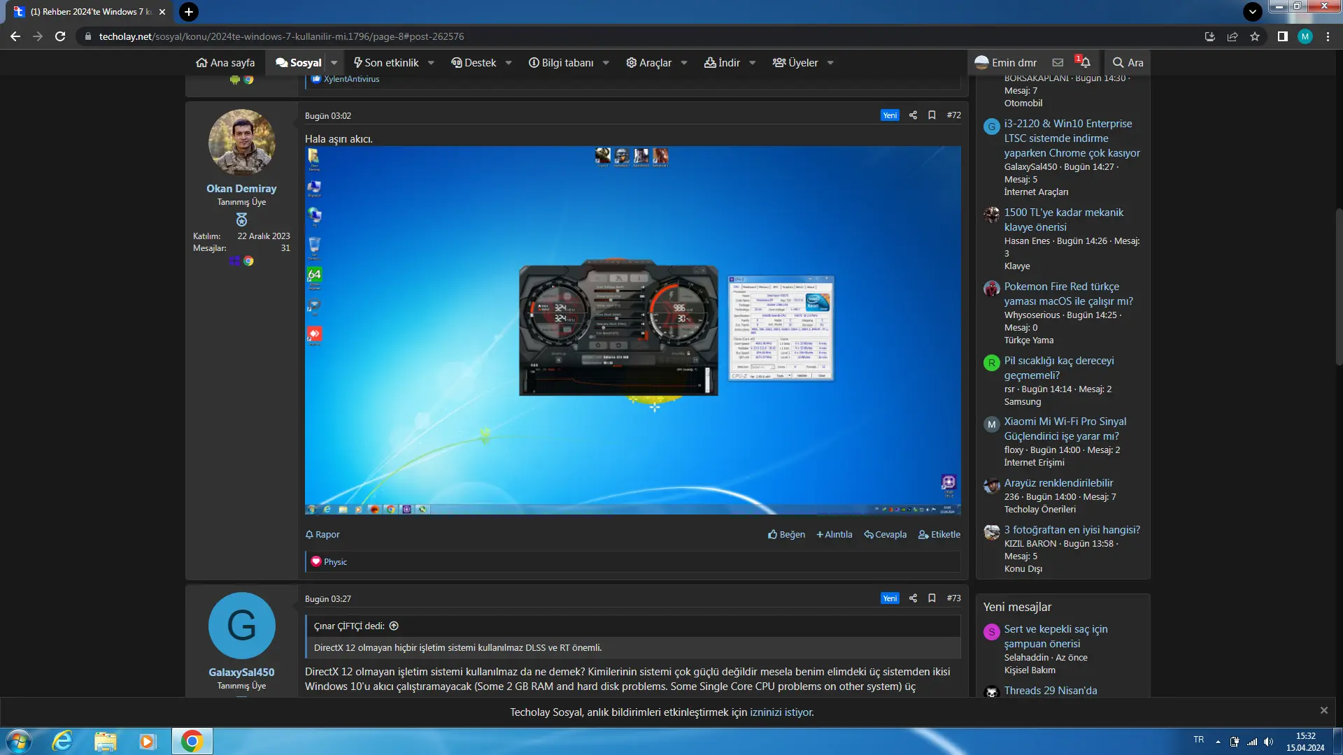Open Okan Demiray's profile avatar
This screenshot has height=755, width=1343.
pos(241,142)
